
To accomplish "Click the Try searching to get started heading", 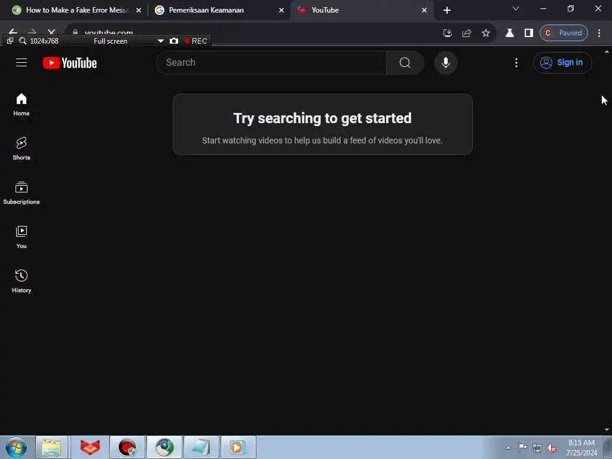I will coord(322,118).
